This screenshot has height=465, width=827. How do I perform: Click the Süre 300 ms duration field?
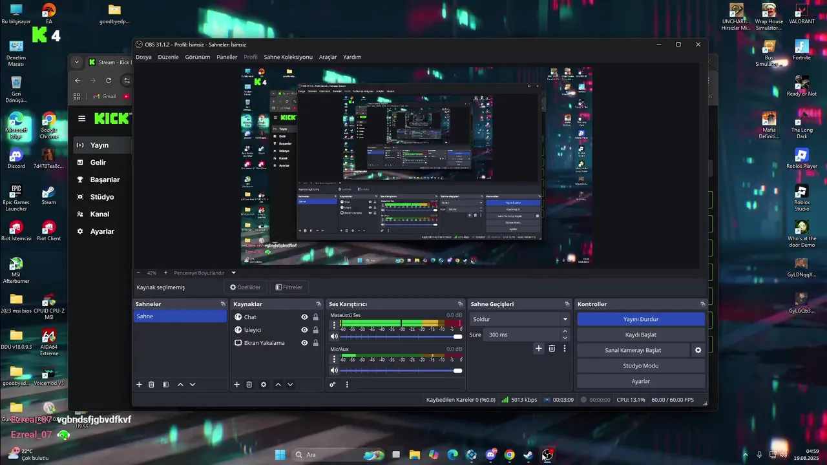(x=522, y=335)
